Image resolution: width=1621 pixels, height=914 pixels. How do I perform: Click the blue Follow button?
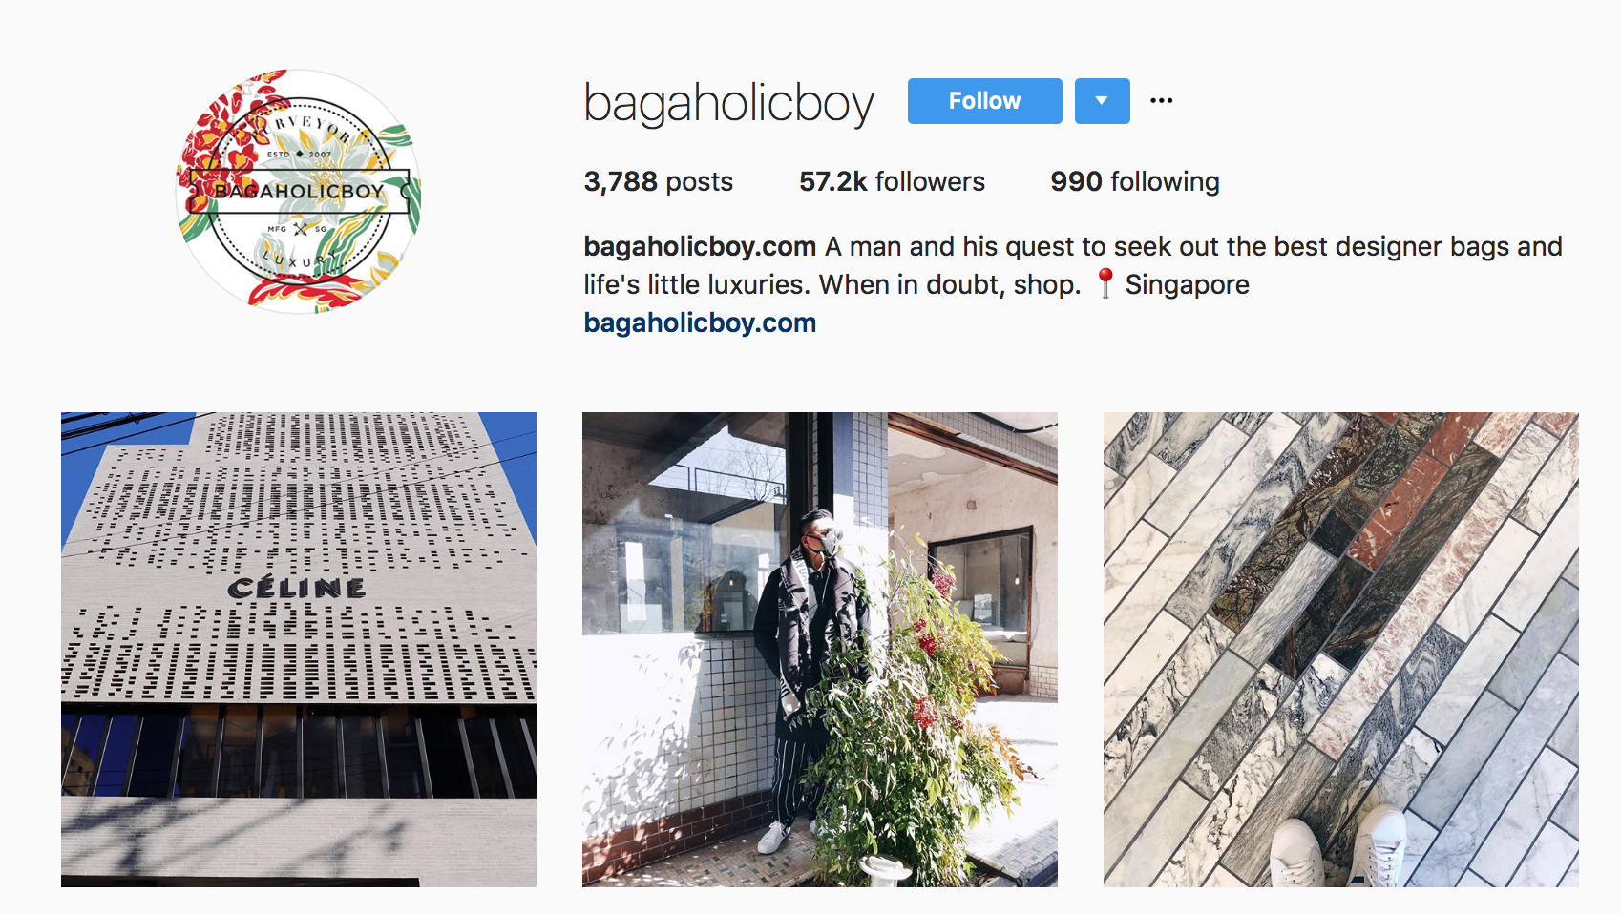click(984, 101)
